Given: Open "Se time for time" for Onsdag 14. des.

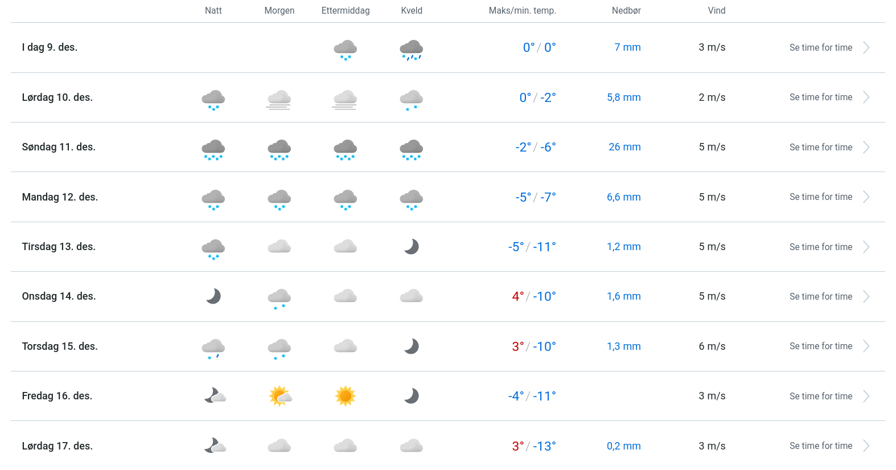Looking at the screenshot, I should pos(820,297).
